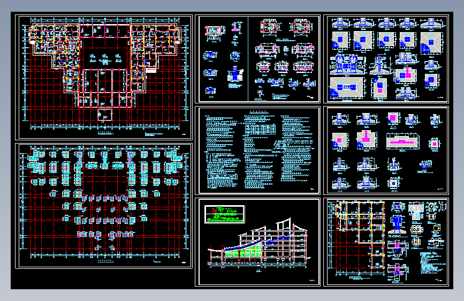The width and height of the screenshot is (464, 301).
Task: Select the foundation plan sheet with cyan footings
Action: (104, 206)
